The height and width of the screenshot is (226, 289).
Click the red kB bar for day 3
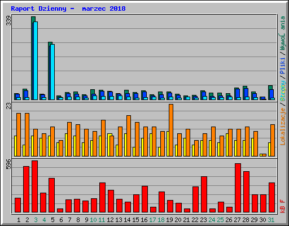34,186
